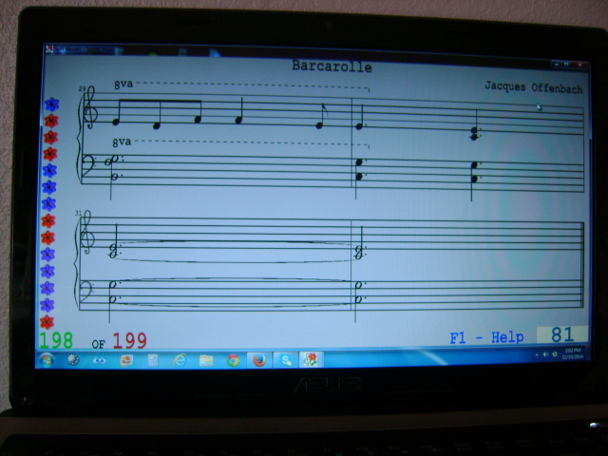Click the taskbar clock showing 2:02 PM
Screen dimensions: 608x456
pos(573,353)
